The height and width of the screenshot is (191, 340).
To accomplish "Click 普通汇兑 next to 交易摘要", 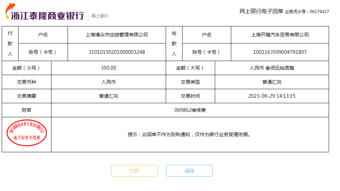I will [108, 96].
